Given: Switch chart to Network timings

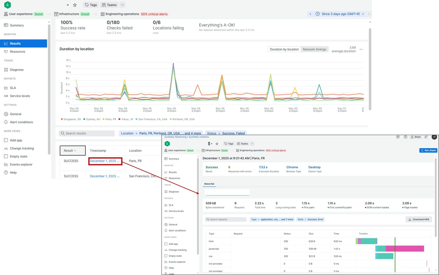Looking at the screenshot, I should pyautogui.click(x=314, y=49).
